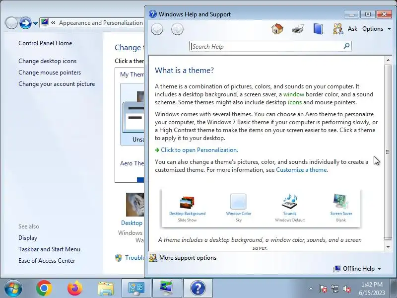Image resolution: width=397 pixels, height=298 pixels.
Task: Click the Sounds music notes icon in help
Action: (290, 202)
